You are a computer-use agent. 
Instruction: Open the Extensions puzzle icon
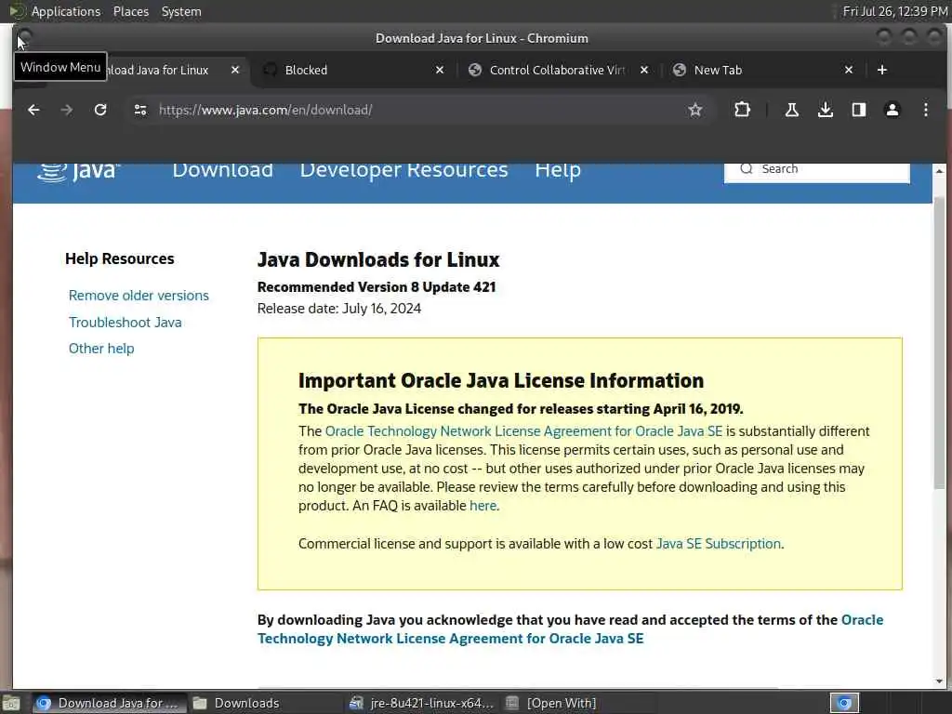(742, 110)
